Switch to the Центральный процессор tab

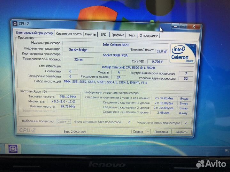pyautogui.click(x=34, y=33)
